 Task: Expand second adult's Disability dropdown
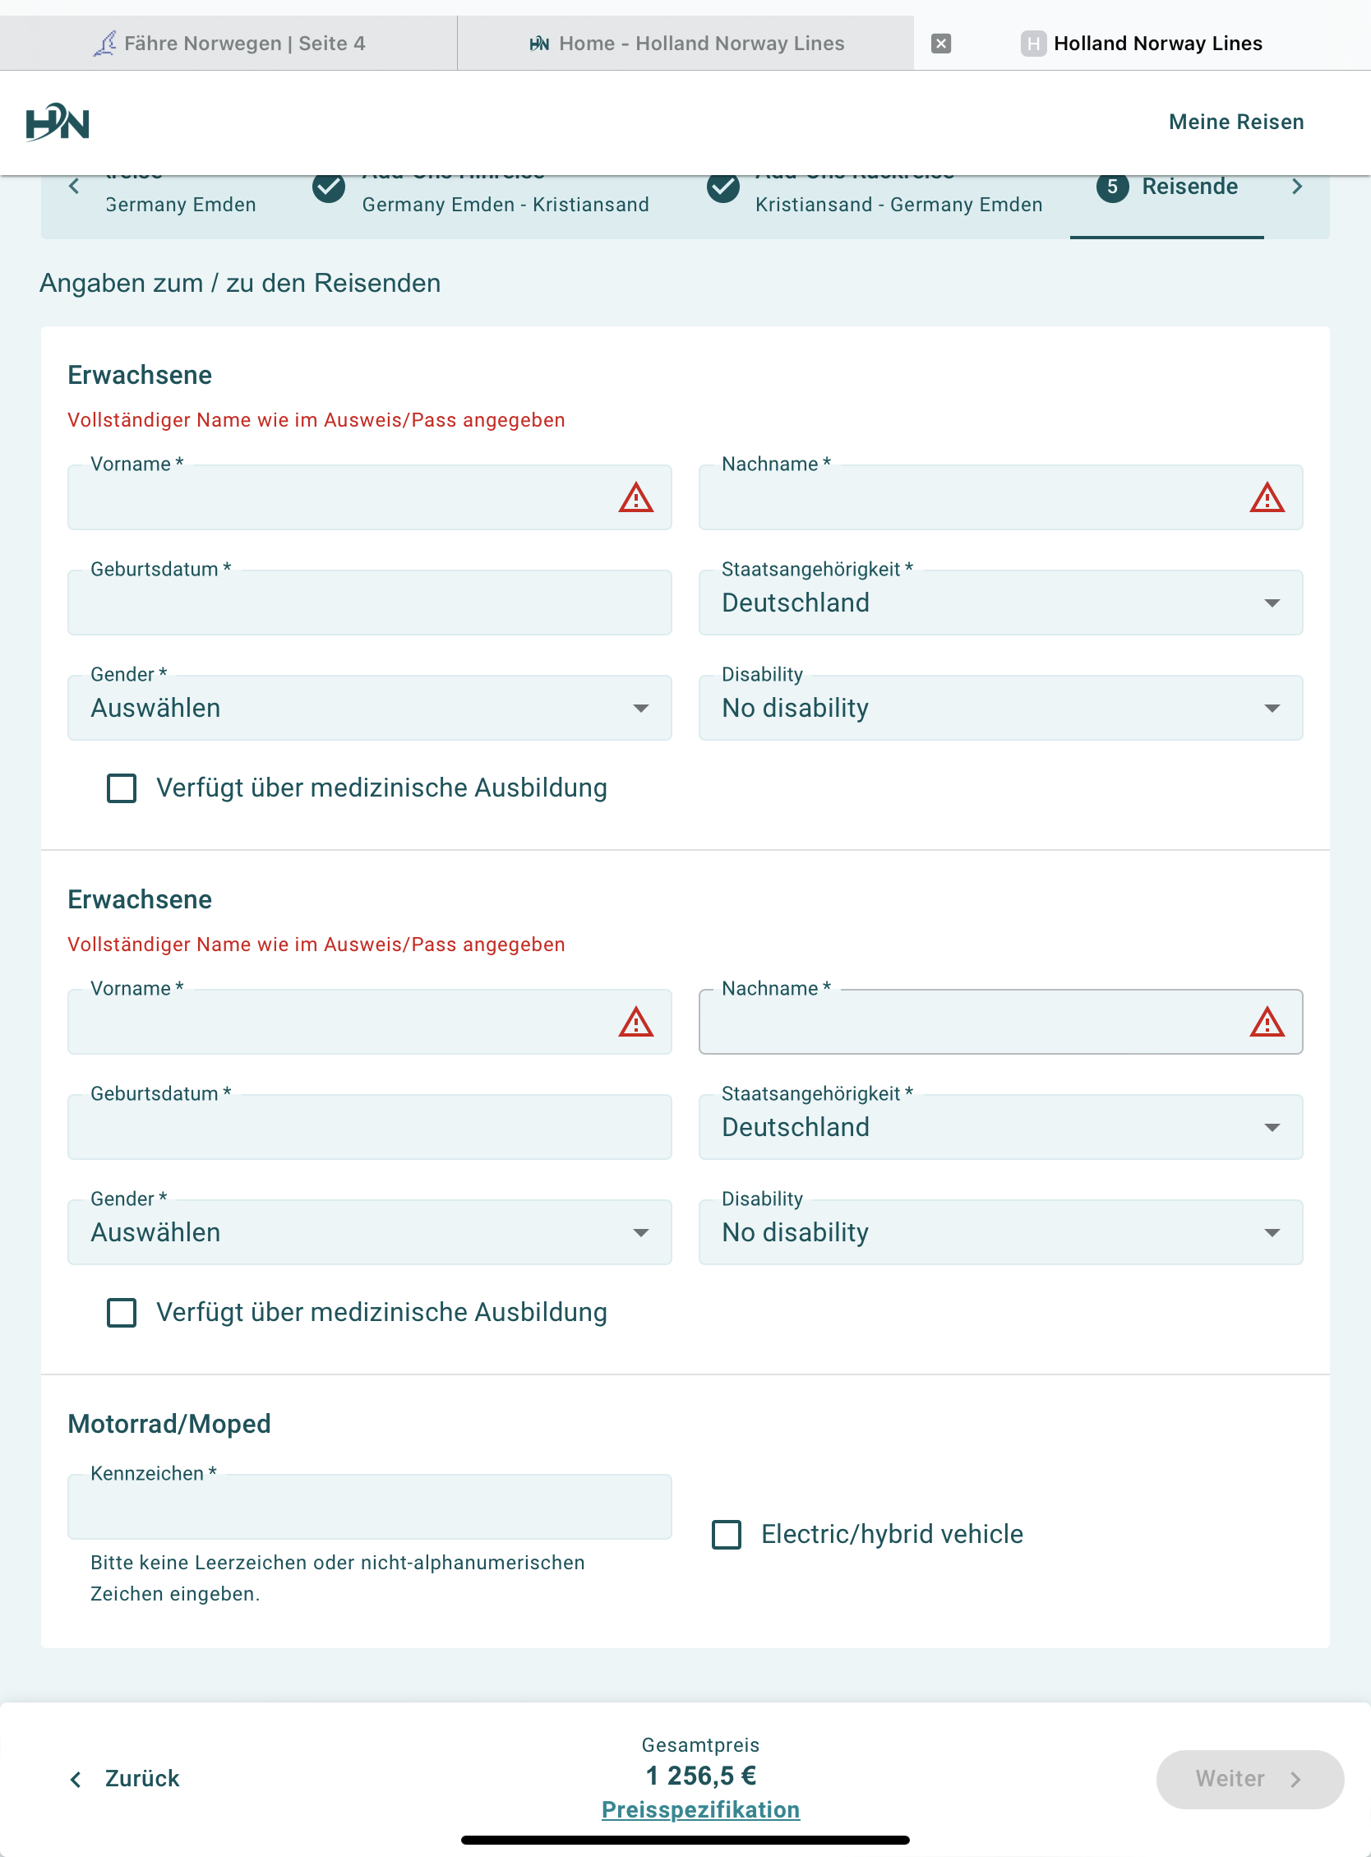pos(1000,1233)
